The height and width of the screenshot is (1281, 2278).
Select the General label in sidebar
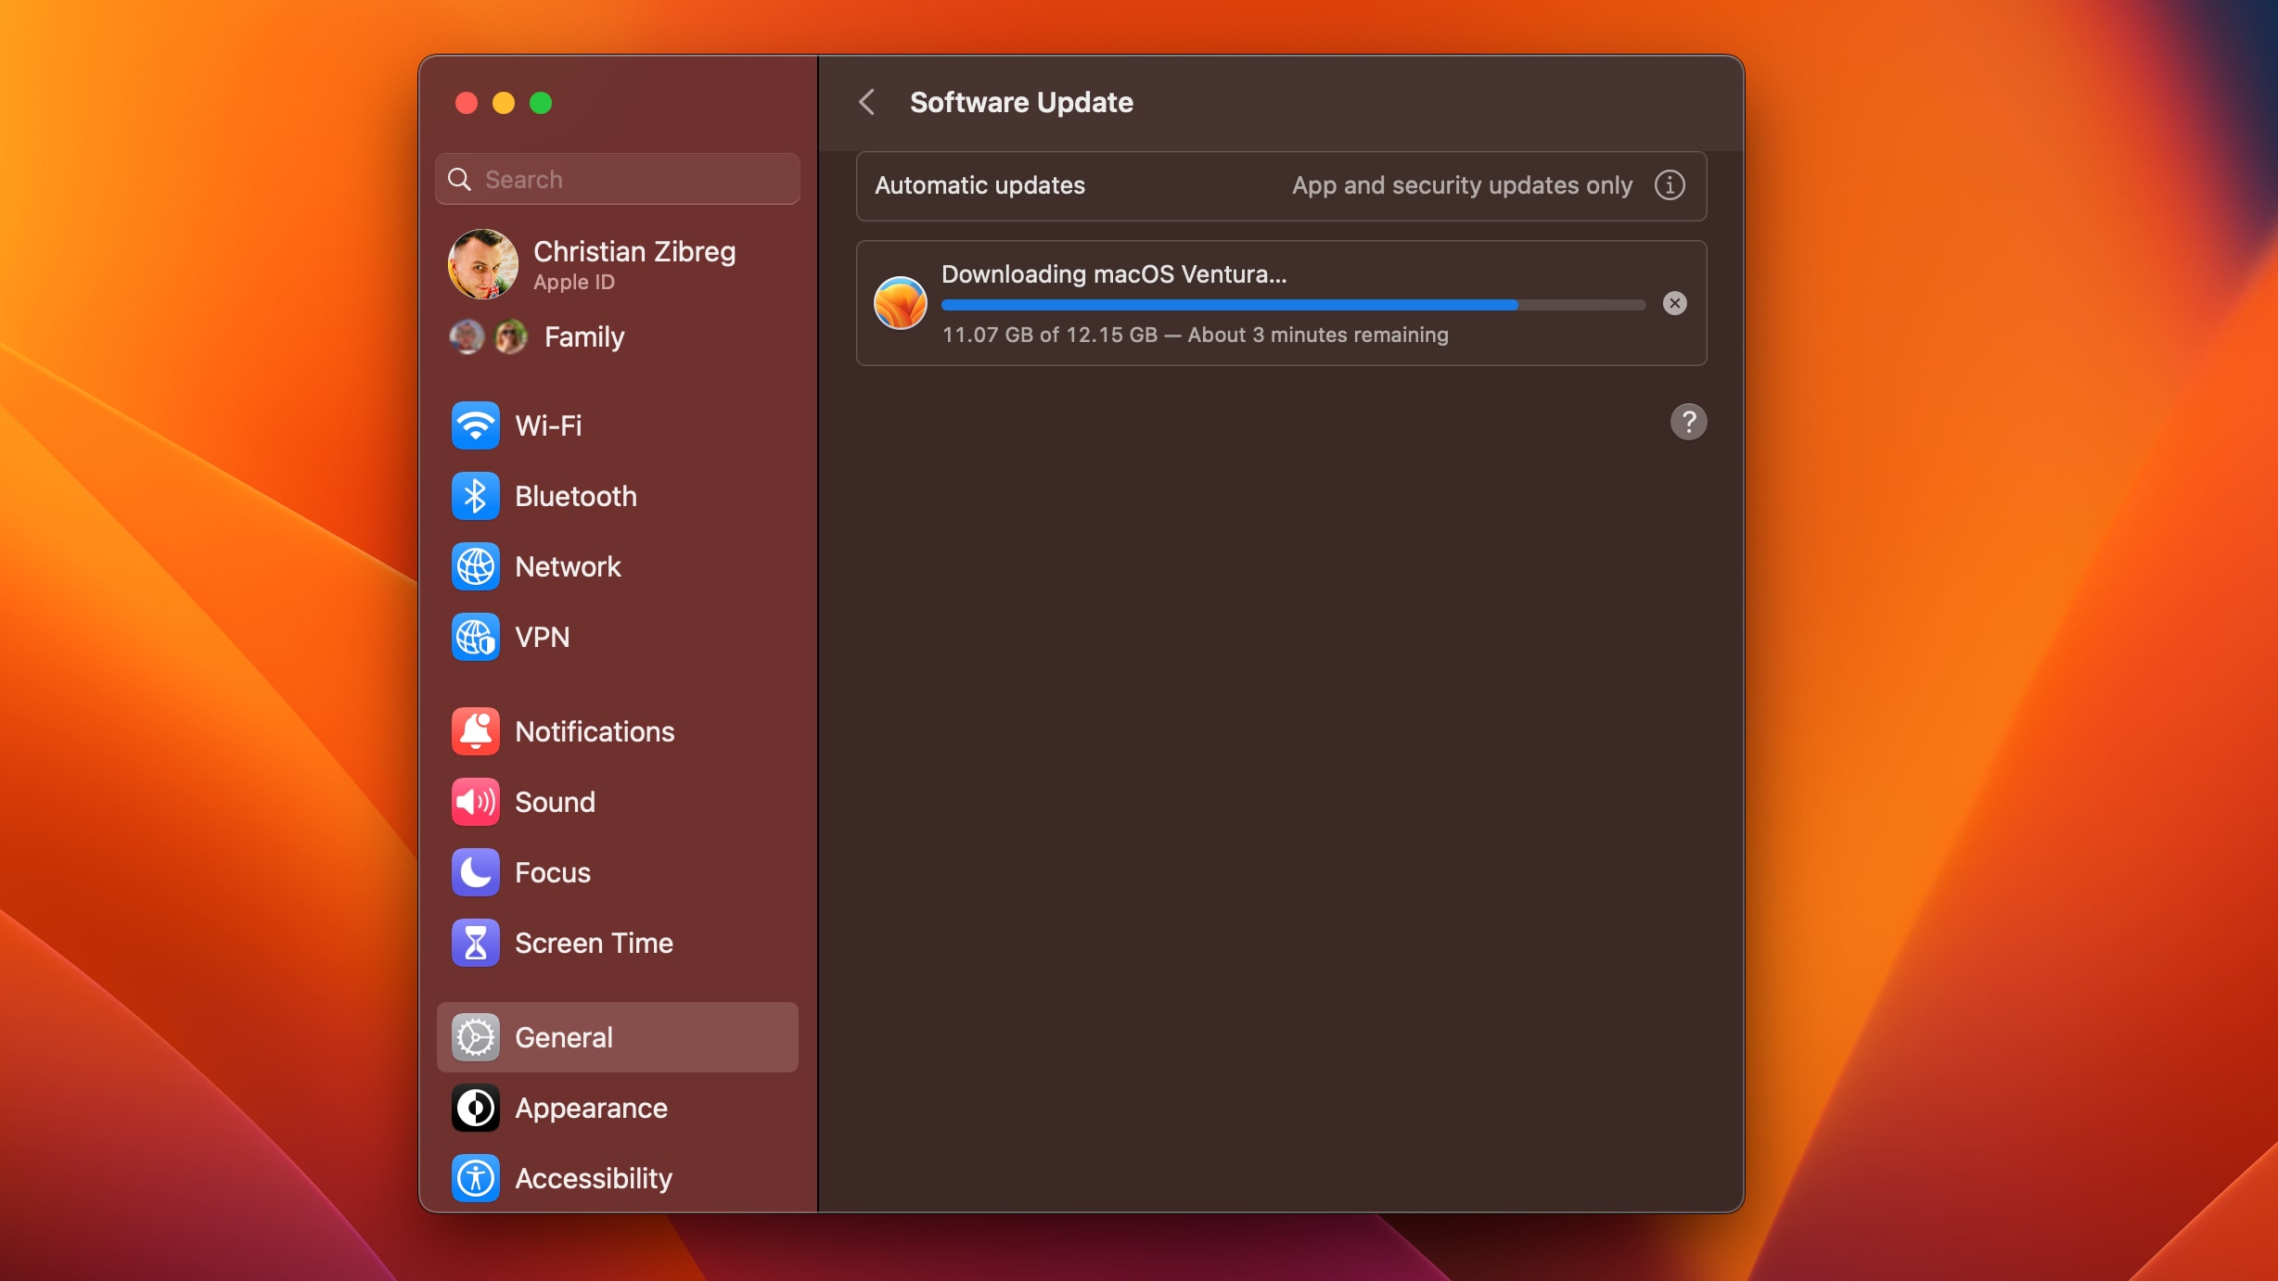coord(564,1037)
